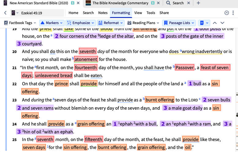The width and height of the screenshot is (238, 152).
Task: Click footnote a before wrong inadvertently
Action: (180, 50)
